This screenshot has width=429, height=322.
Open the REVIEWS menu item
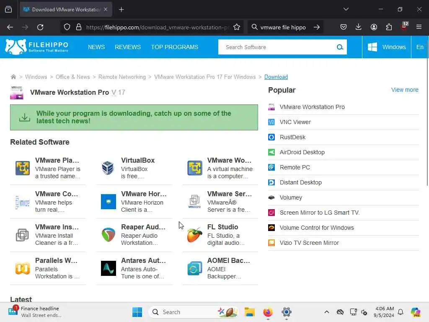[x=128, y=47]
